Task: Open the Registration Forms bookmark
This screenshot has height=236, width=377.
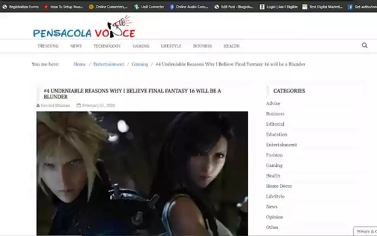Action: click(21, 6)
